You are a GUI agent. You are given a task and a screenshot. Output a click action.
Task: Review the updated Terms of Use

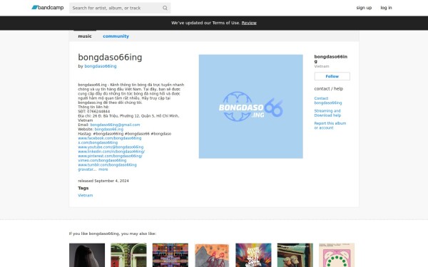[x=249, y=23]
